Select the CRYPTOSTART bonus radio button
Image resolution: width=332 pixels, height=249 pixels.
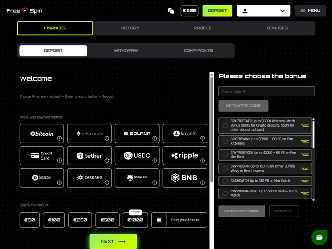[x=225, y=126]
